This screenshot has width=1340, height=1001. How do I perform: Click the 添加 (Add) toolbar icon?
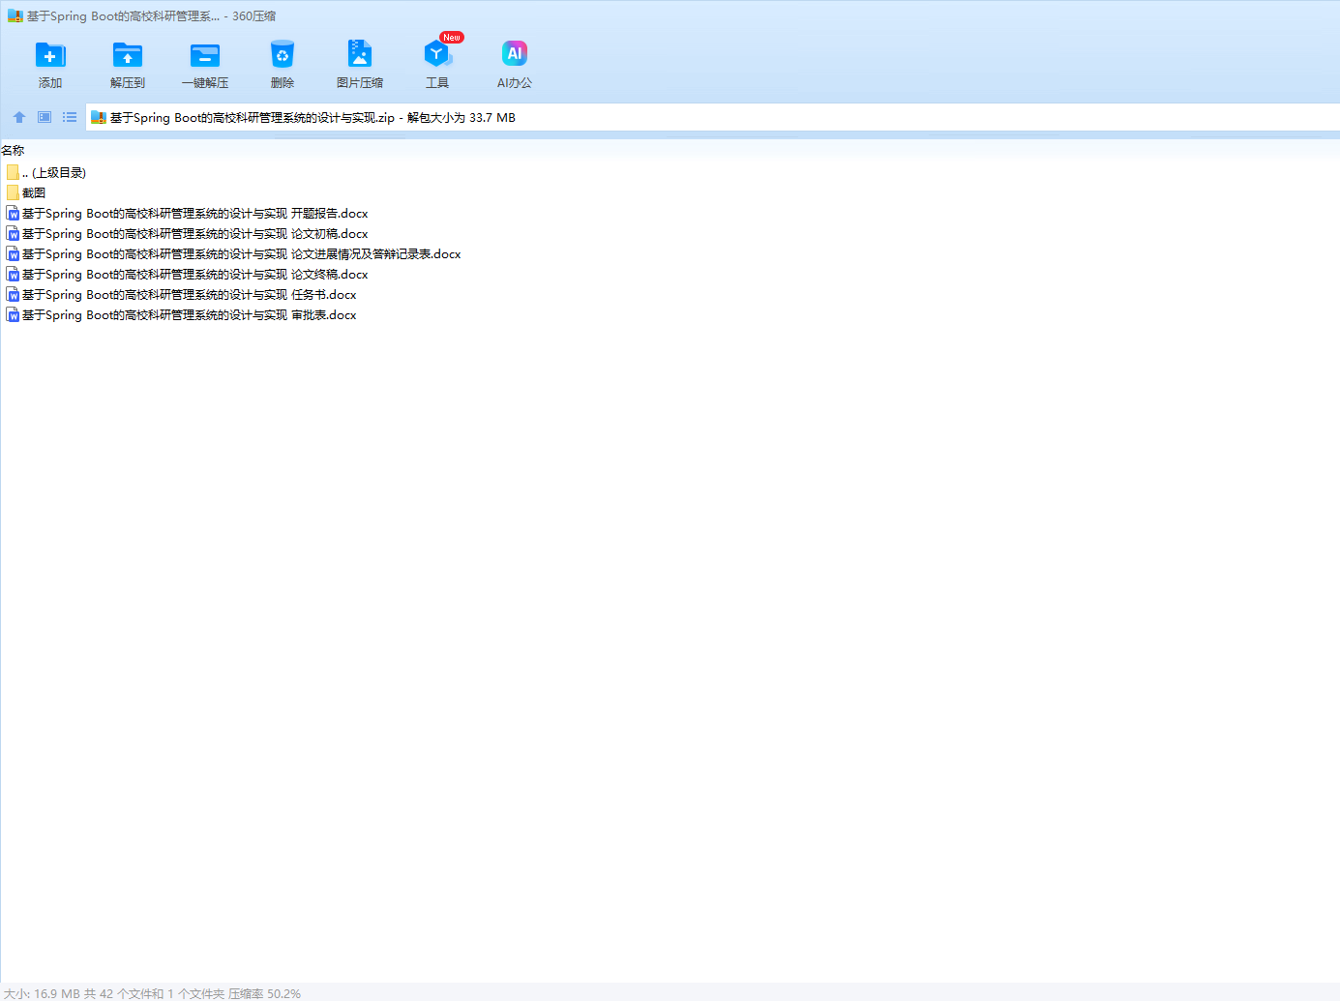pyautogui.click(x=50, y=56)
